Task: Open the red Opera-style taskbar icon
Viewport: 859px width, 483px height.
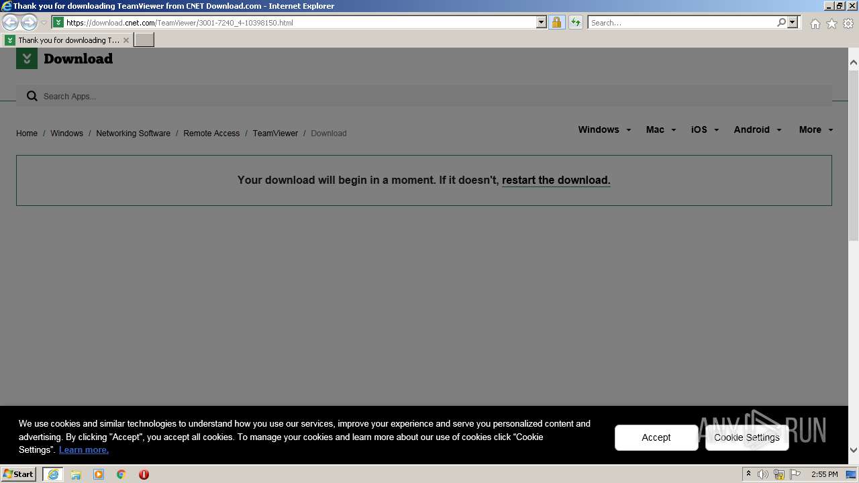Action: [144, 474]
